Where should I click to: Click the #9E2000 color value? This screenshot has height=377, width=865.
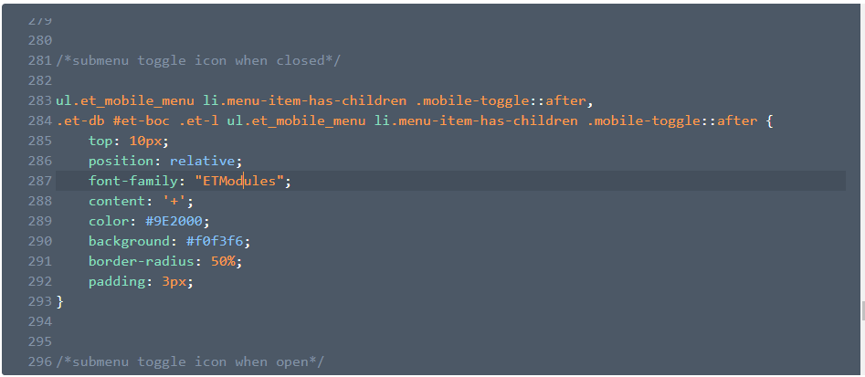[x=174, y=221]
